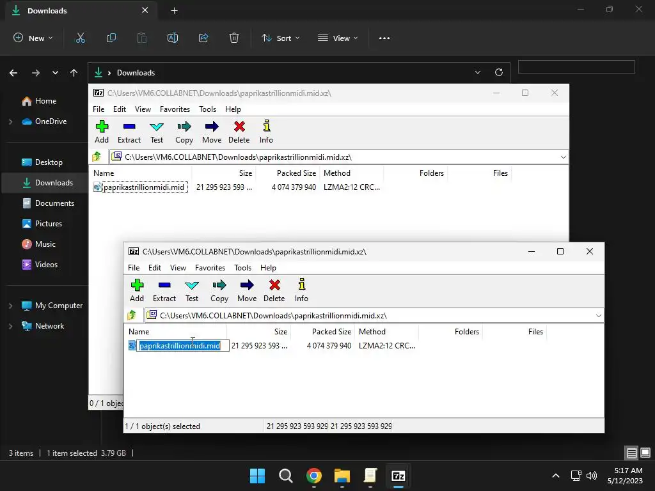Go up one folder in back 7-Zip window
Screen dimensions: 655x491
pos(97,157)
